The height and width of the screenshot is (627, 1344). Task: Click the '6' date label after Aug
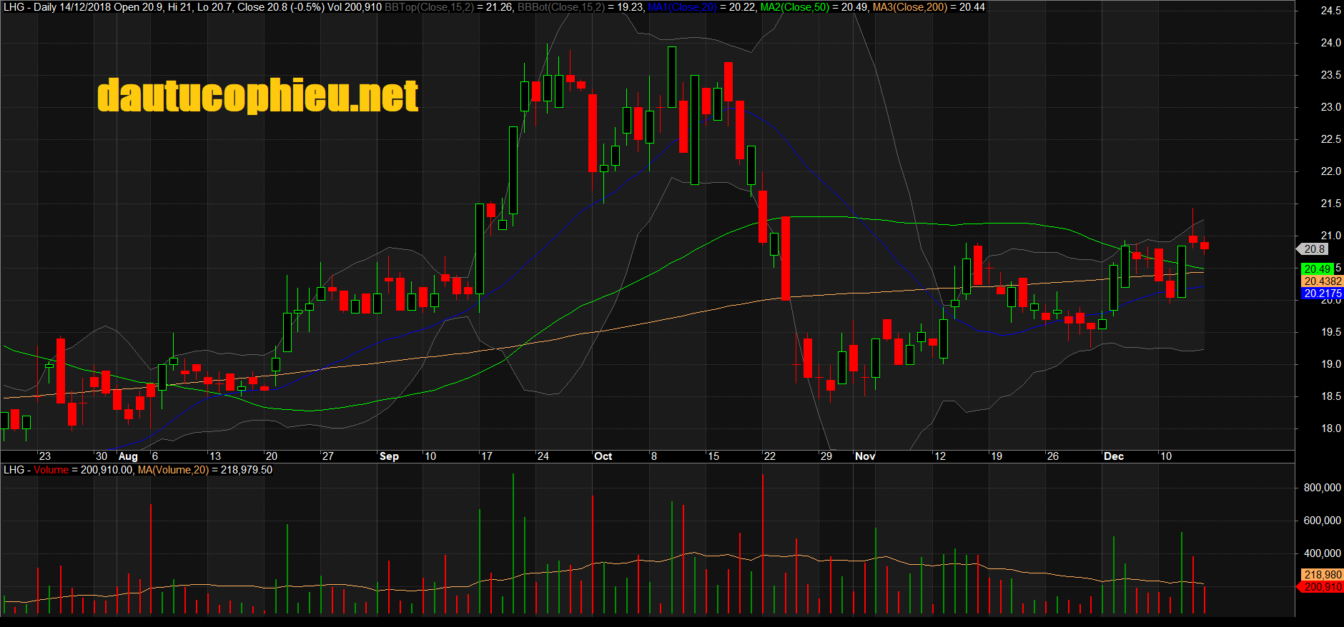(155, 456)
